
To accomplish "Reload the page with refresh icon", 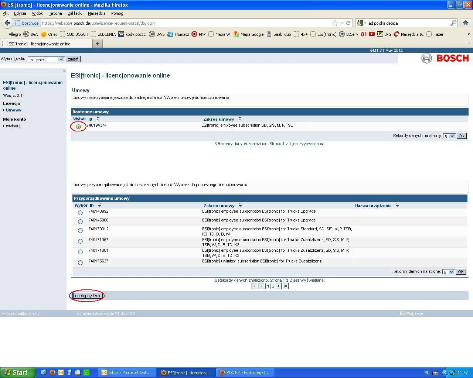I will coord(348,23).
